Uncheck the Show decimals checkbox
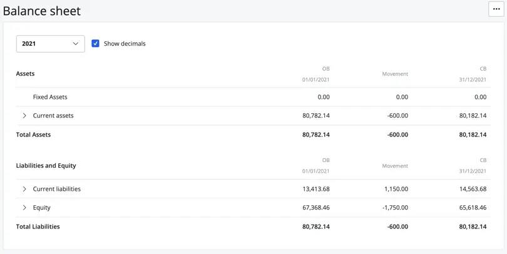This screenshot has width=507, height=254. point(95,44)
